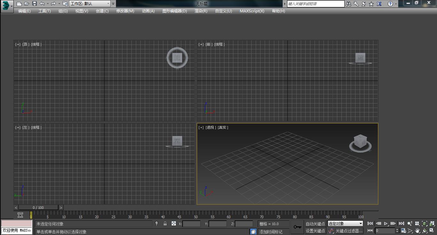This screenshot has height=235, width=437.
Task: Click the Save File icon in the quick access toolbar
Action: tap(35, 4)
